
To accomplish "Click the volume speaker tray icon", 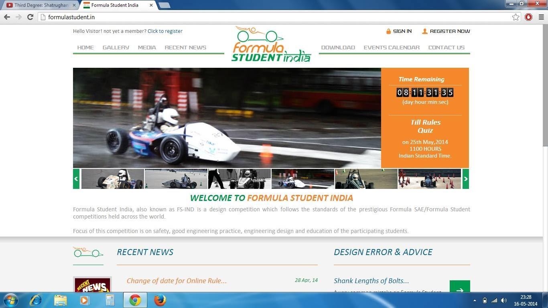I will pos(504,300).
